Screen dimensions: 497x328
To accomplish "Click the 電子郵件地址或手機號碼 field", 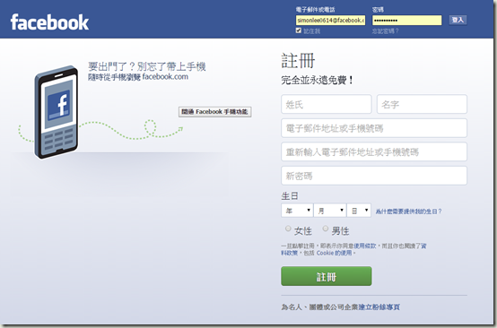I will click(x=374, y=128).
